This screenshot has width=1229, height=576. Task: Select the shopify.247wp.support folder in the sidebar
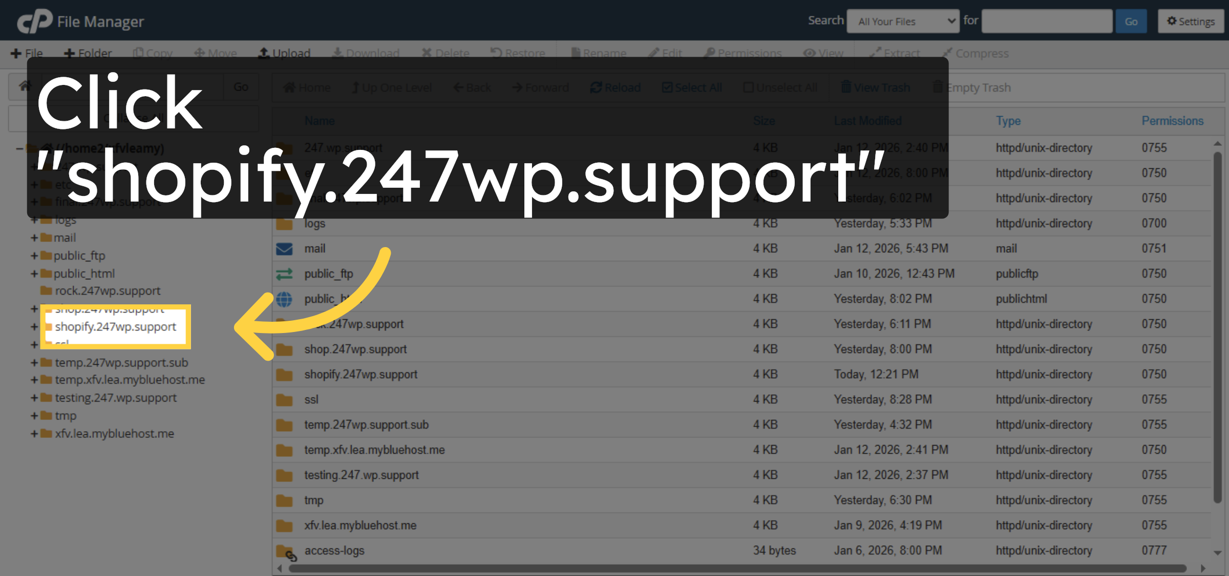[115, 327]
